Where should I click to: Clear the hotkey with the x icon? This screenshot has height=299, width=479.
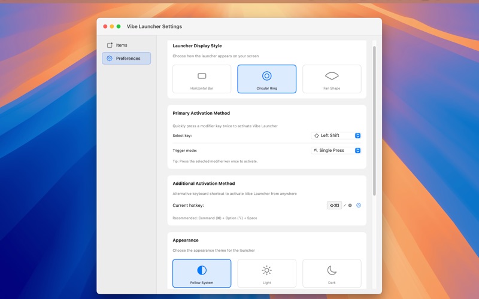(x=350, y=205)
